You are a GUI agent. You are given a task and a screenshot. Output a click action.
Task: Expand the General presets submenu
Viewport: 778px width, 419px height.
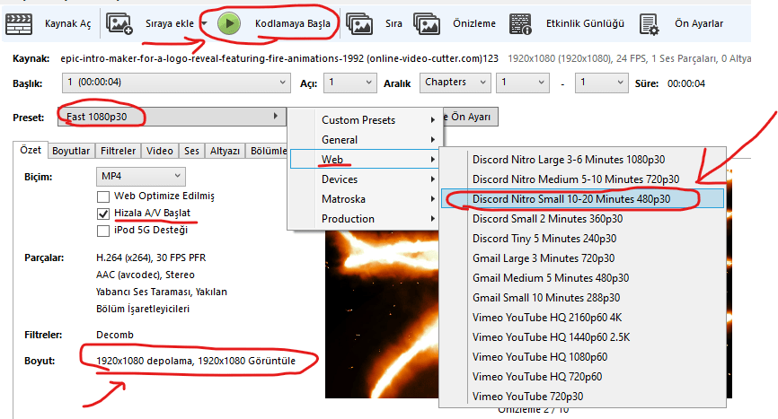364,140
